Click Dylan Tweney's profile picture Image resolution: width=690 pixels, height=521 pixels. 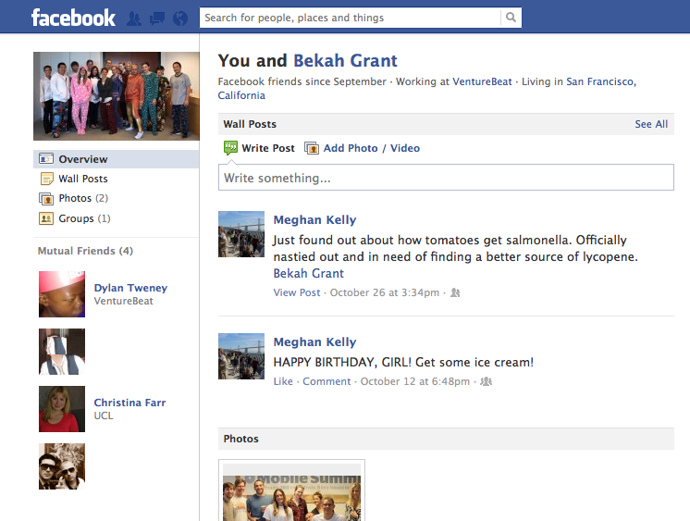coord(62,294)
